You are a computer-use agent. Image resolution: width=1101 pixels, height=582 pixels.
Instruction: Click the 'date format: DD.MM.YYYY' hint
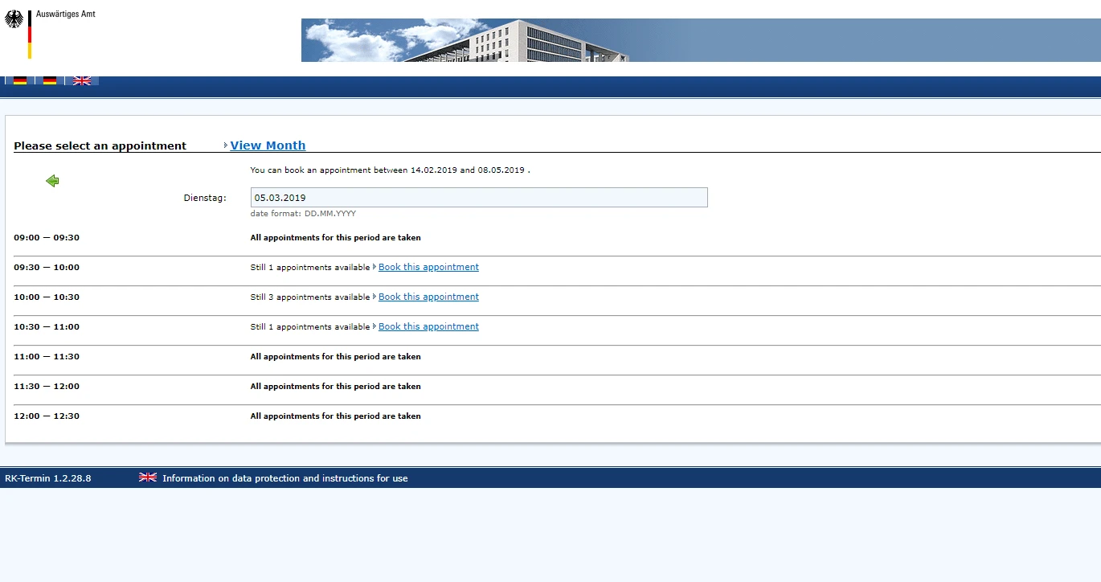tap(303, 214)
